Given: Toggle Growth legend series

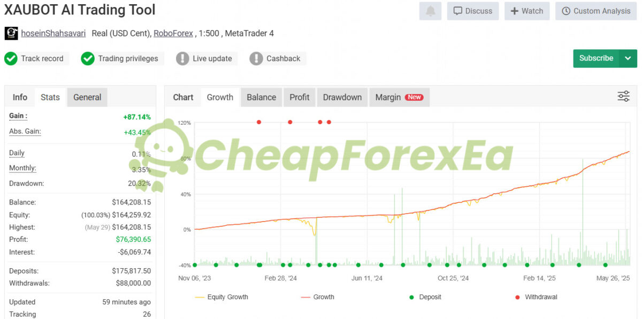Looking at the screenshot, I should [318, 297].
